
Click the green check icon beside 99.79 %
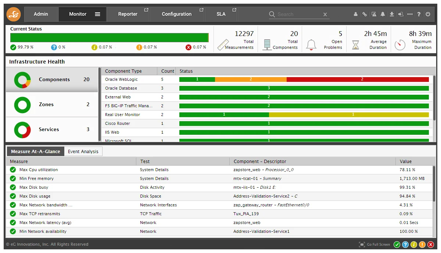13,47
